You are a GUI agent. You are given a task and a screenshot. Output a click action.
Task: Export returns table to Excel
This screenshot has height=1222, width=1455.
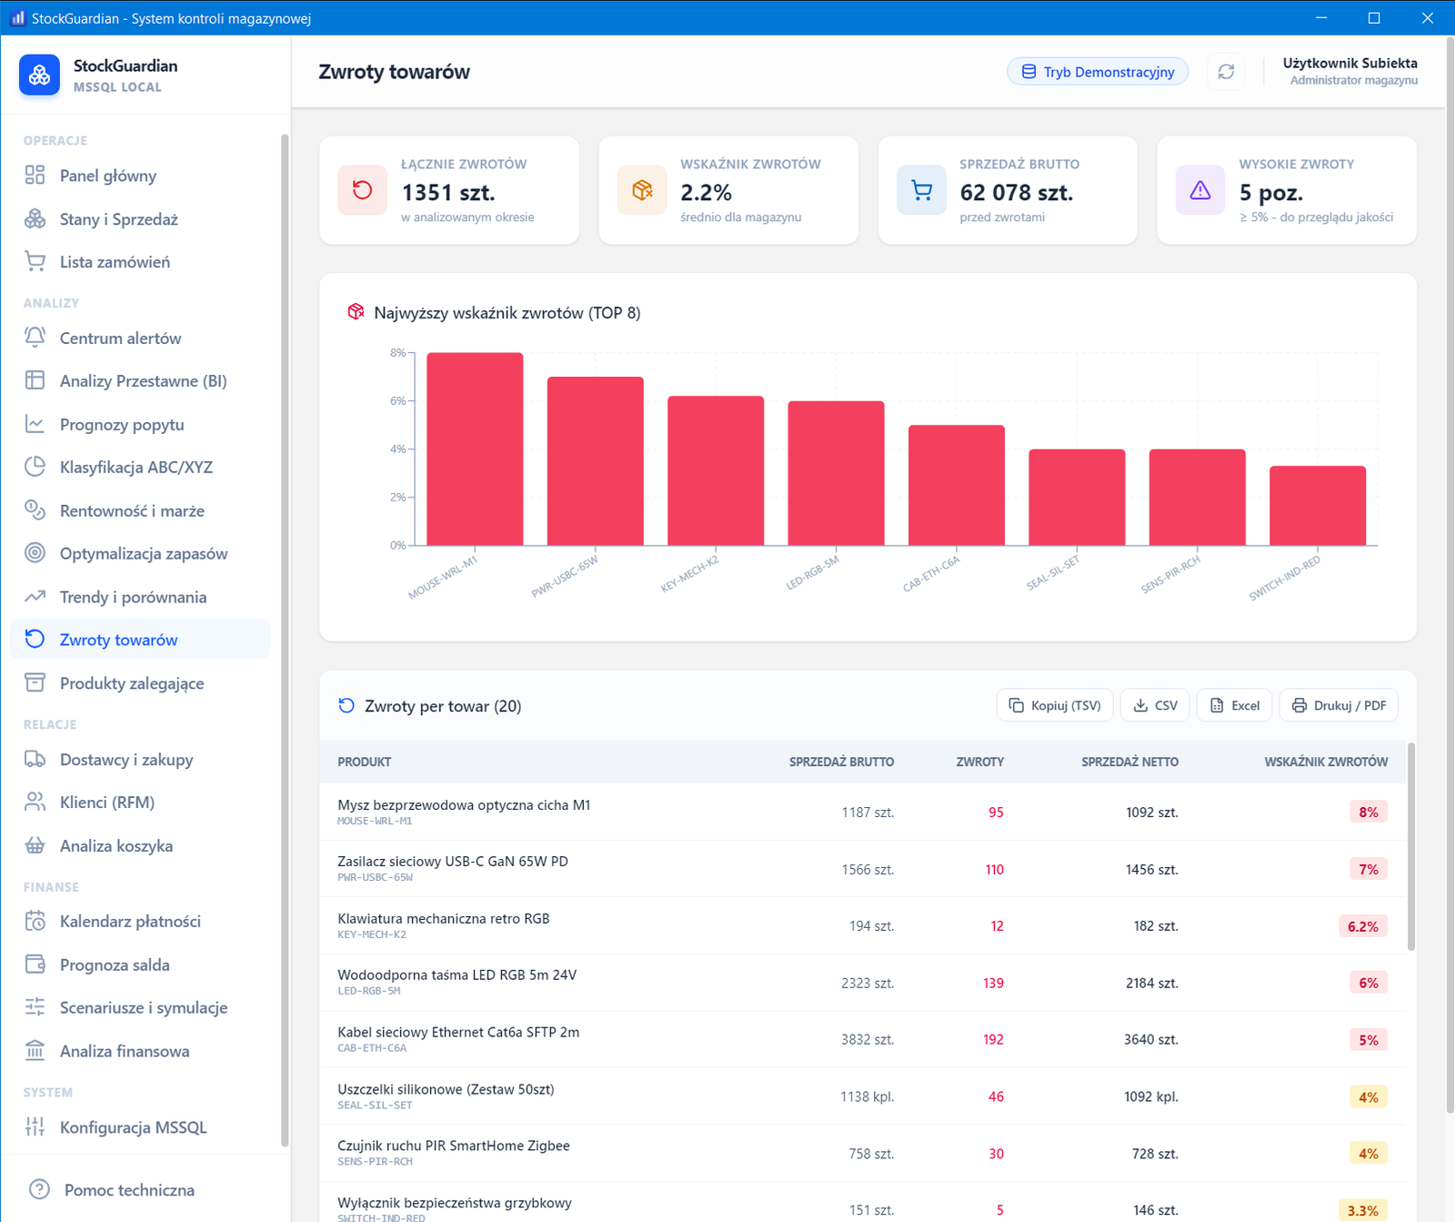(x=1234, y=705)
